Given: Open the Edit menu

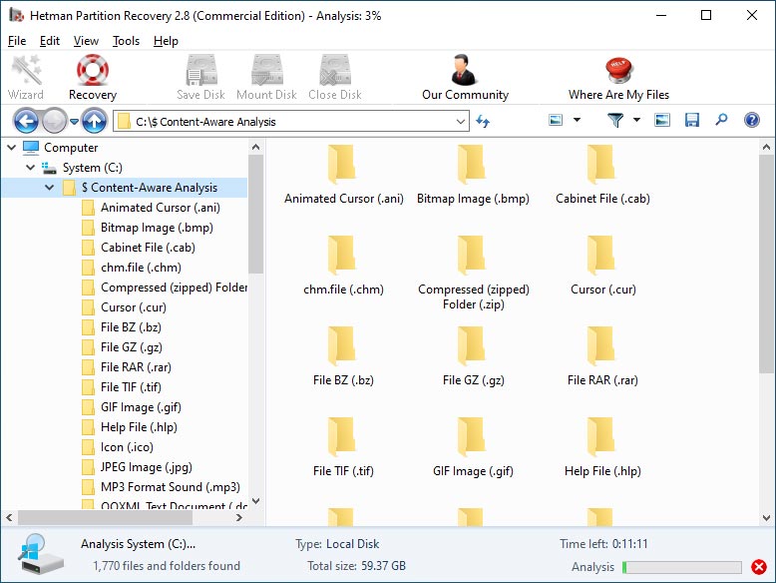Looking at the screenshot, I should [50, 41].
